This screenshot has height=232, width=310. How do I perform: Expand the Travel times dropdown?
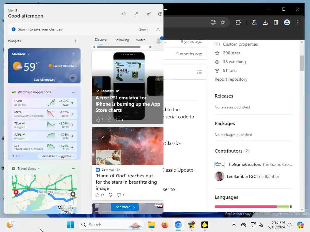click(x=39, y=169)
